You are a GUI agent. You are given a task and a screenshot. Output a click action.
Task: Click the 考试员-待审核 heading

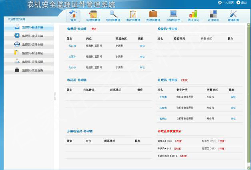(x=77, y=80)
